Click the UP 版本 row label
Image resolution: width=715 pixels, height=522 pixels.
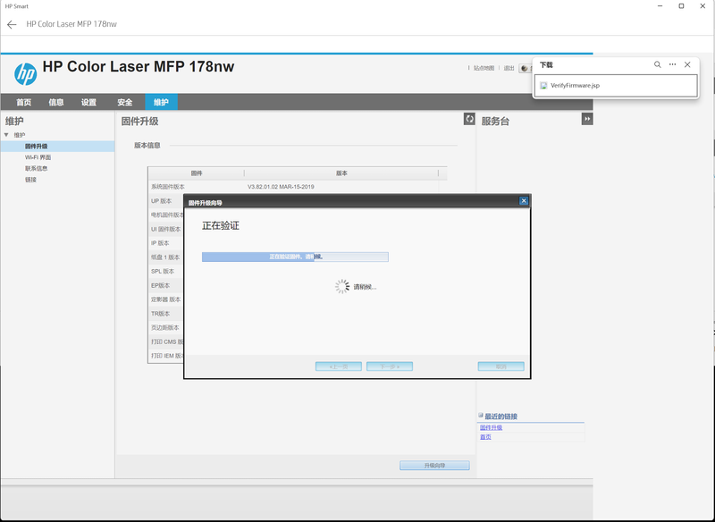pos(162,201)
